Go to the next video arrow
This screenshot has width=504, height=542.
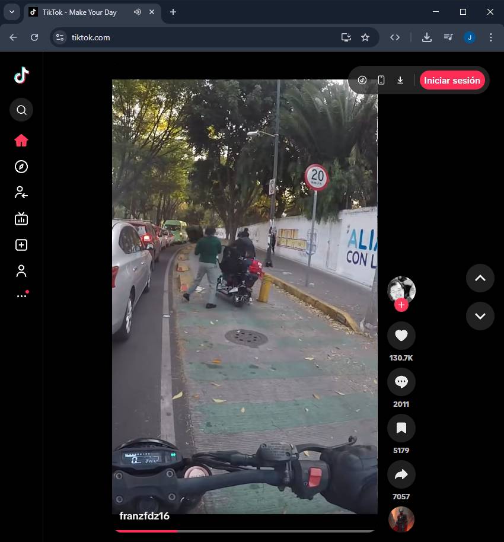tap(480, 316)
